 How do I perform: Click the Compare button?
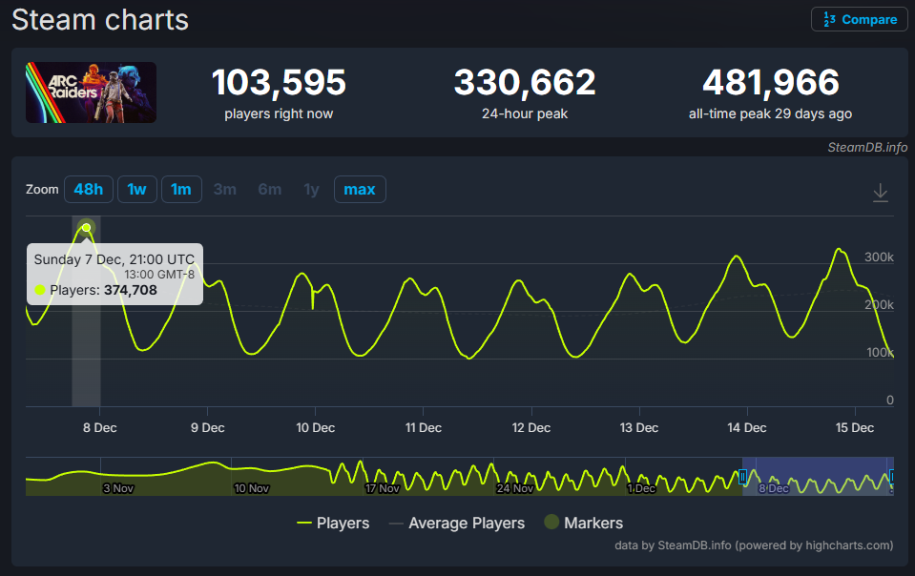pyautogui.click(x=859, y=19)
